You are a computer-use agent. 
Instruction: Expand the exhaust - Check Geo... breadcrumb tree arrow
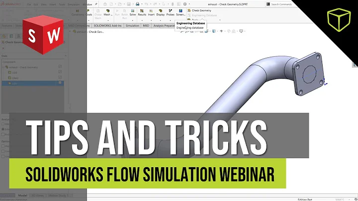70,31
